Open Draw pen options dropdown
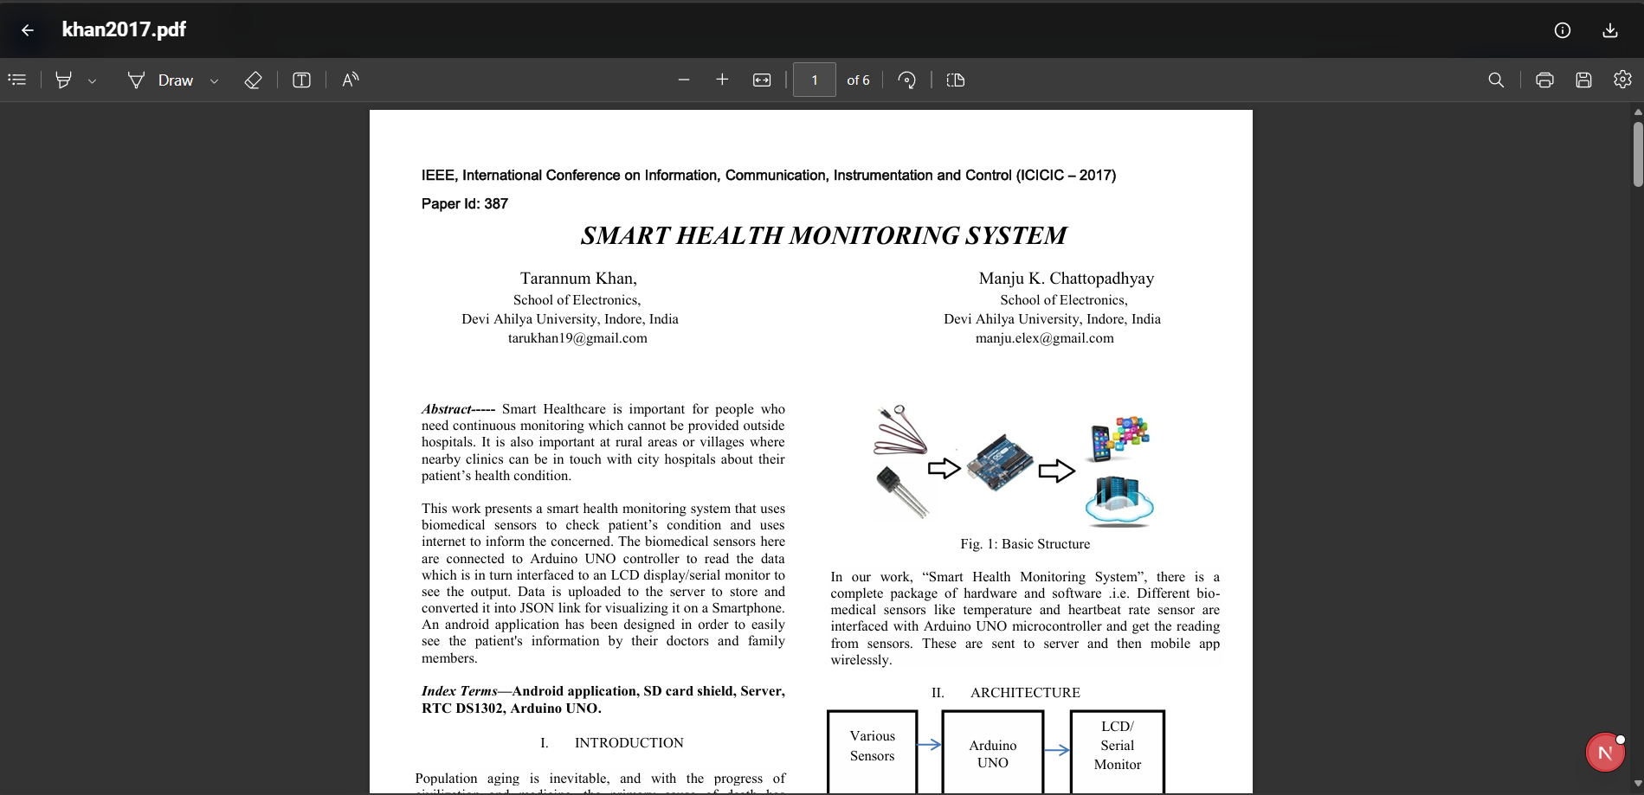The height and width of the screenshot is (795, 1644). click(214, 80)
